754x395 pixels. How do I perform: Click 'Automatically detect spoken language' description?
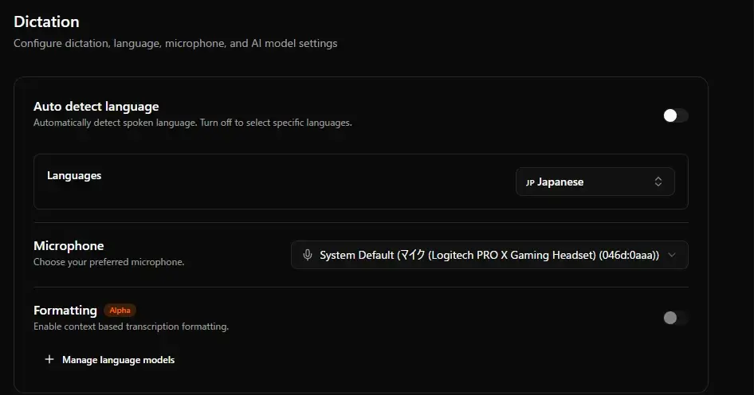point(192,123)
